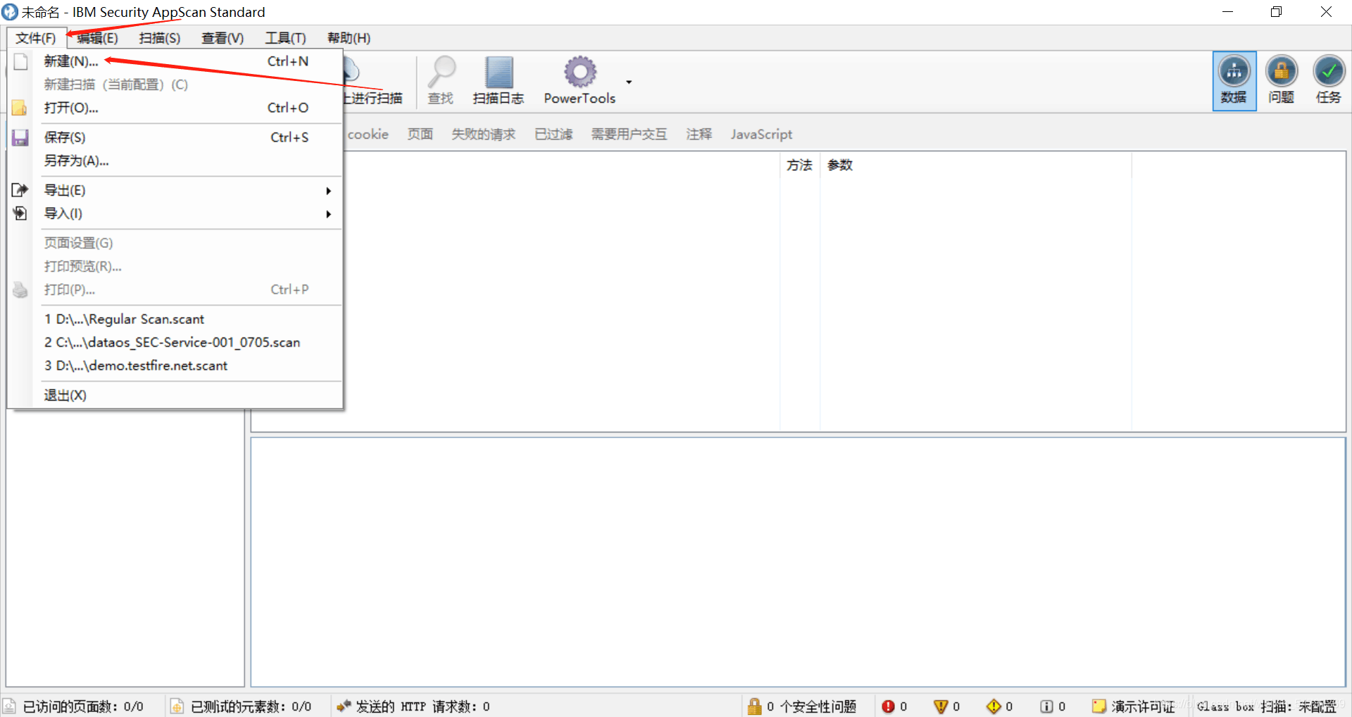Click the export icon beside 导出
1352x717 pixels.
point(20,190)
